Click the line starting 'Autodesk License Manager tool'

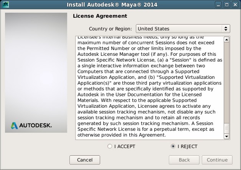tap(147, 54)
